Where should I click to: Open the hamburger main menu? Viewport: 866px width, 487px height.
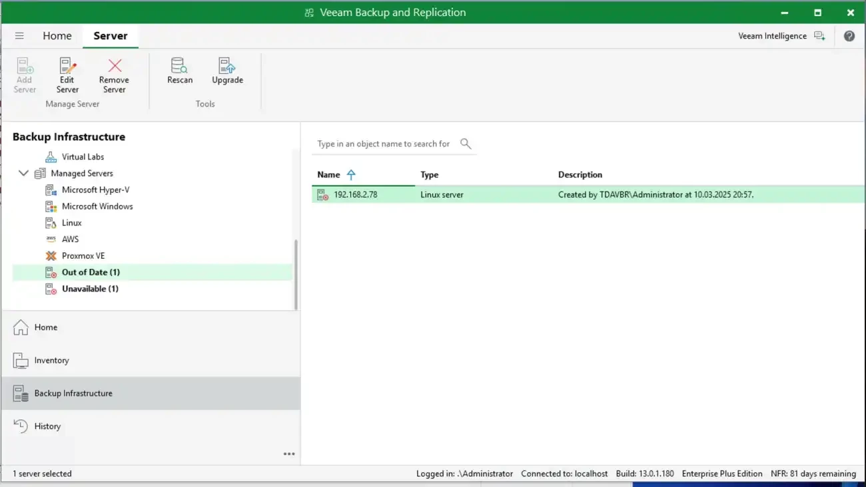pos(19,36)
